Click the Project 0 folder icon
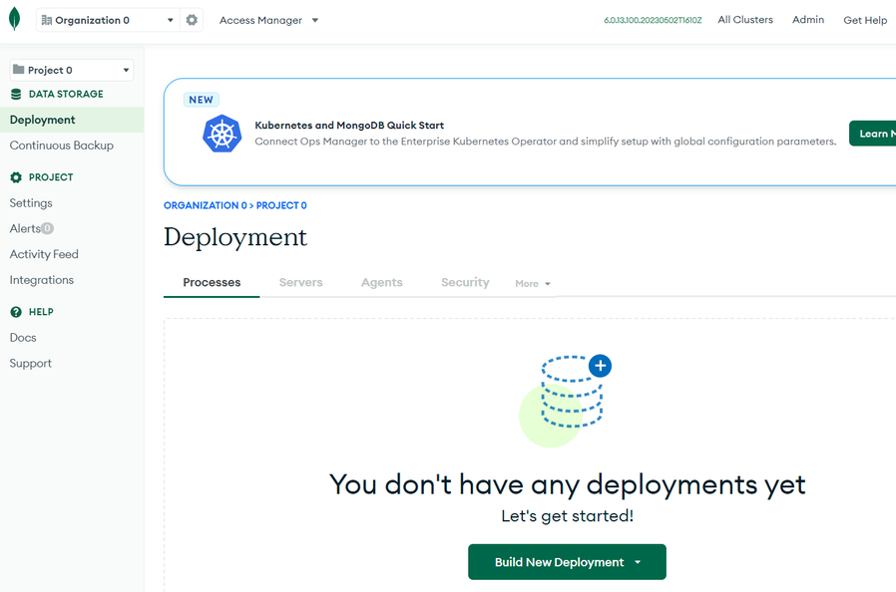 18,70
